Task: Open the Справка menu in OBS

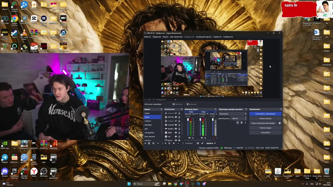Action: click(x=228, y=37)
